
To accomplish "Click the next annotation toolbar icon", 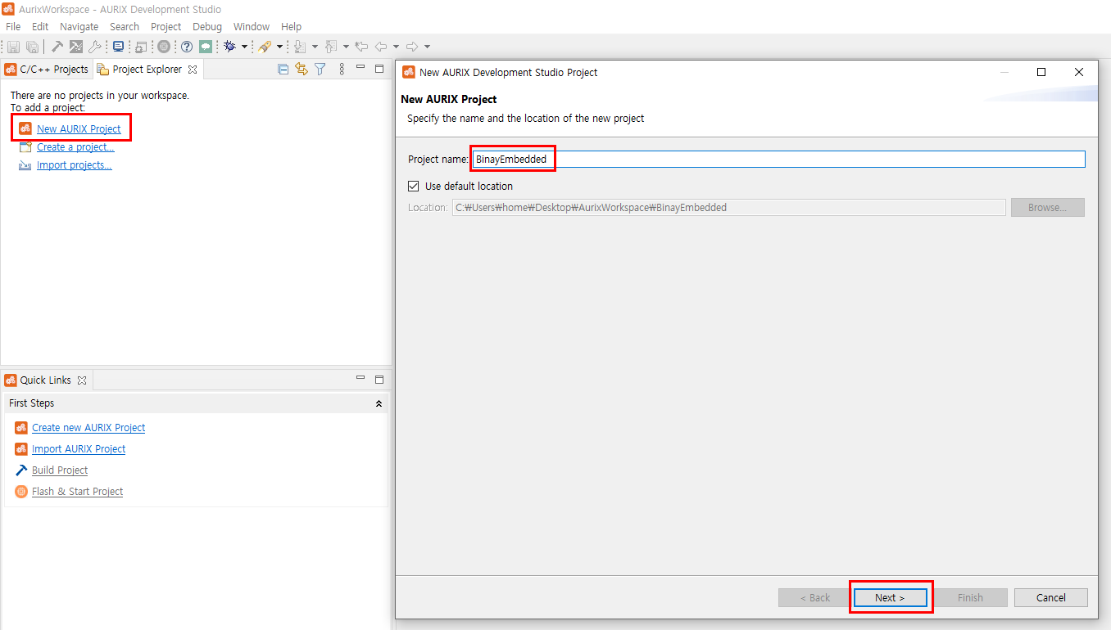I will [300, 47].
